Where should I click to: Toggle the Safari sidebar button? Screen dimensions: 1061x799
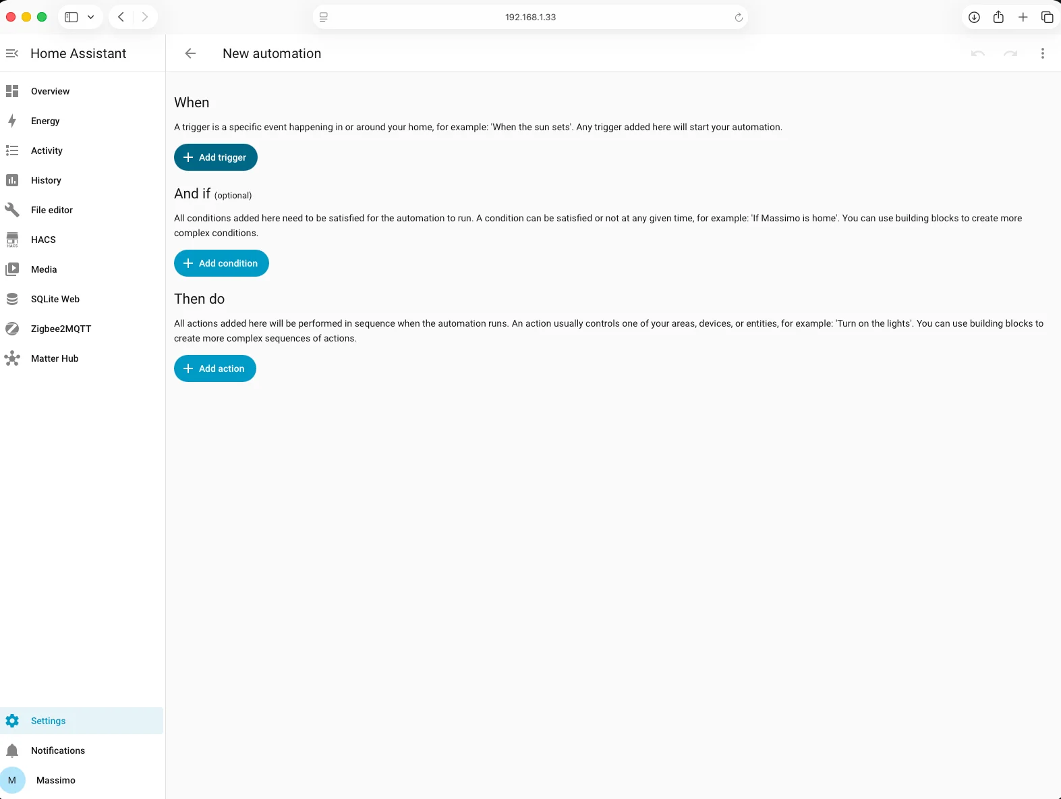click(x=71, y=17)
